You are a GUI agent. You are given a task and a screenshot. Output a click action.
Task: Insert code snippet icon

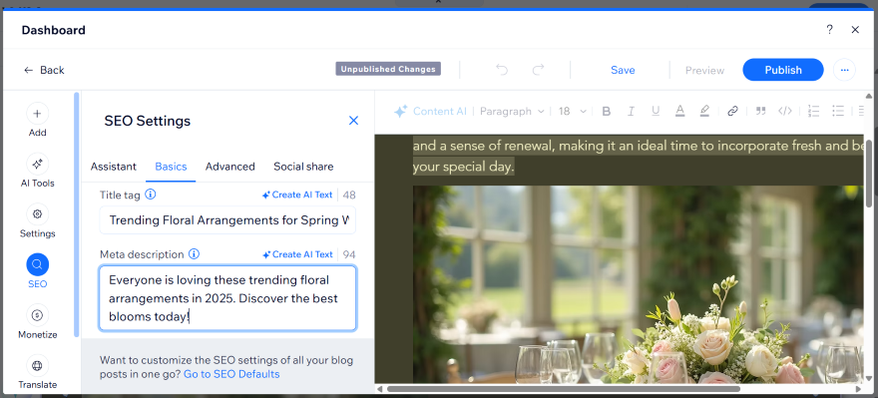[x=785, y=112]
